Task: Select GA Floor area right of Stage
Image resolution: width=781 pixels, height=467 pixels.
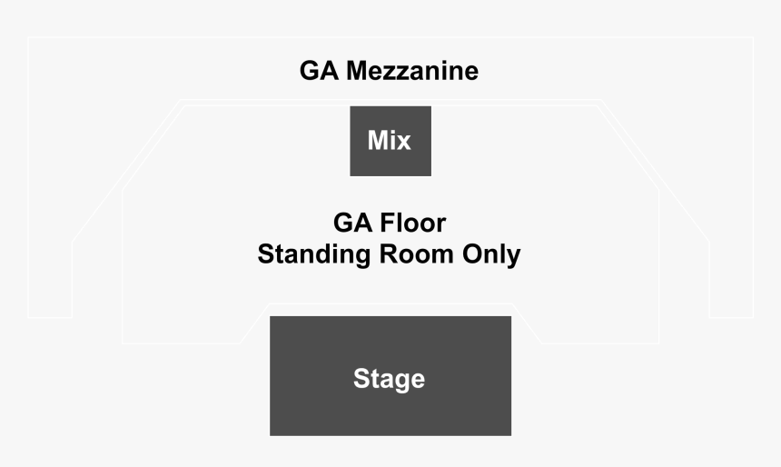Action: 593,319
